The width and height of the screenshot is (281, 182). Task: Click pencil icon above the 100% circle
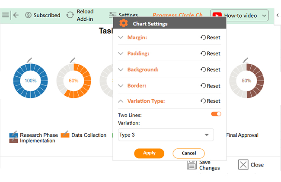click(x=29, y=60)
